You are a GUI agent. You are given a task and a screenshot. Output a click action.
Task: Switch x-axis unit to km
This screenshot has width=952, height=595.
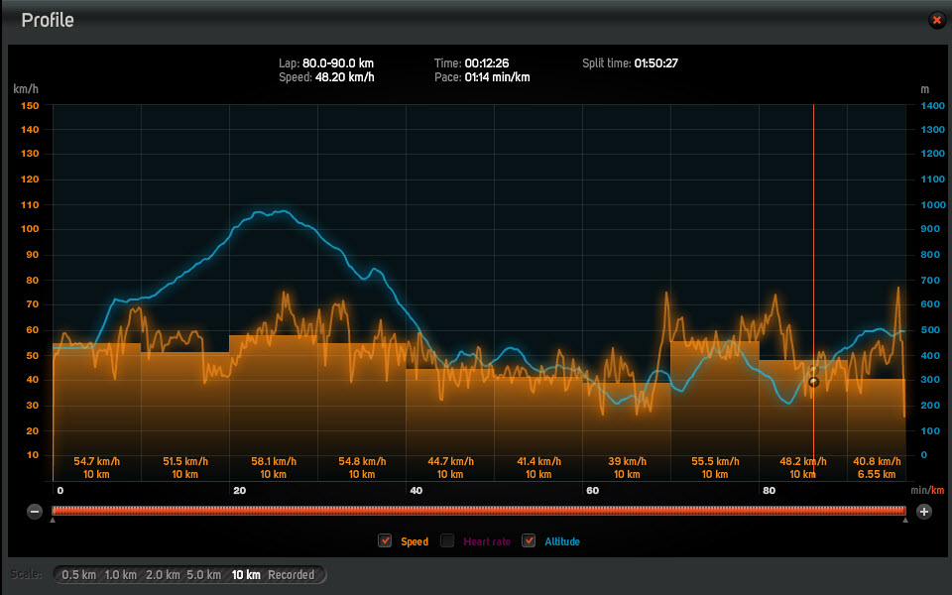pyautogui.click(x=938, y=490)
